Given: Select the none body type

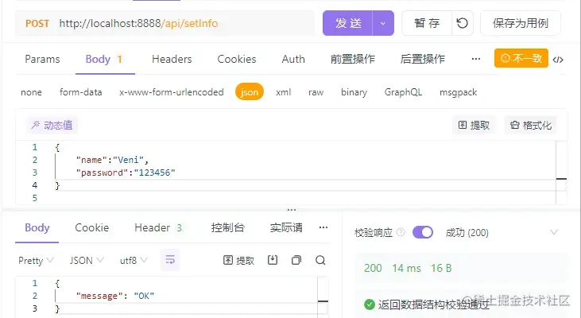Looking at the screenshot, I should (x=31, y=92).
